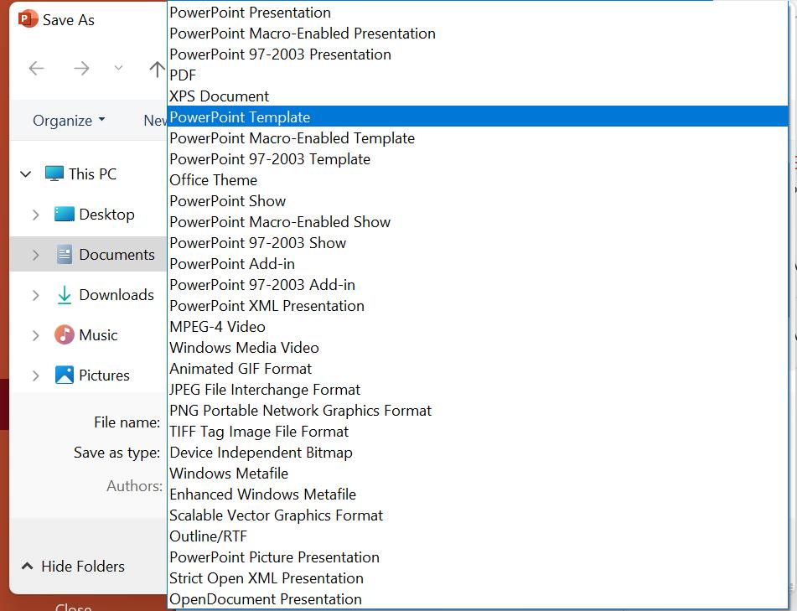This screenshot has height=611, width=797.
Task: Open the recent locations dropdown
Action: (x=118, y=68)
